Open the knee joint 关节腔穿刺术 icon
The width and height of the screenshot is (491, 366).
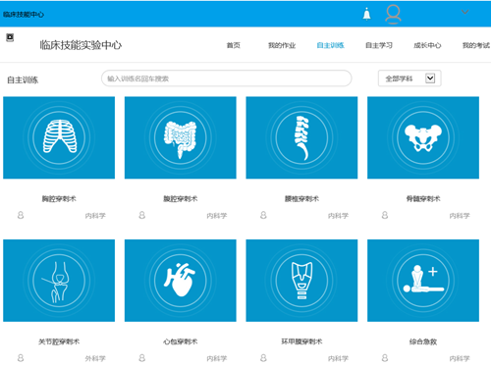[x=59, y=281]
